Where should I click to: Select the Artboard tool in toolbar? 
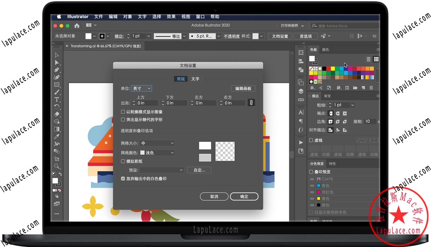click(57, 159)
